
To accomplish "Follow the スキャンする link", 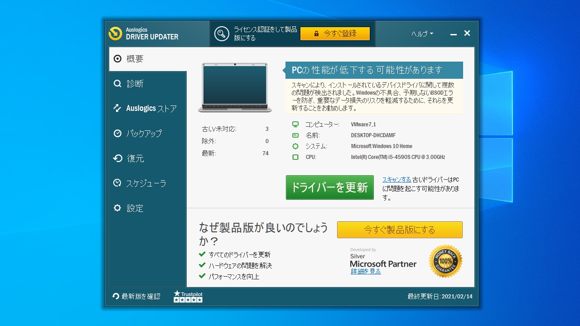I will pos(396,180).
